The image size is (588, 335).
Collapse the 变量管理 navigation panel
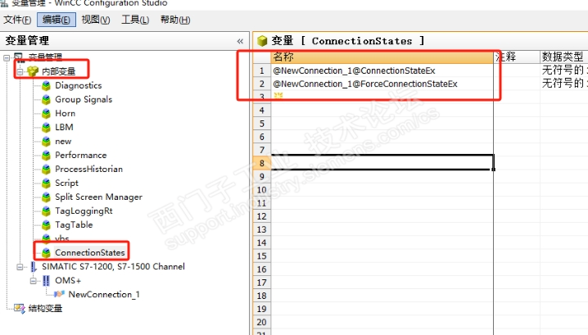(x=240, y=41)
